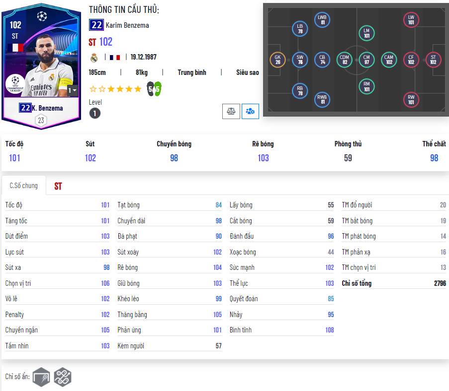Click the Benzema player card thumbnail
The width and height of the screenshot is (449, 391).
tap(41, 66)
